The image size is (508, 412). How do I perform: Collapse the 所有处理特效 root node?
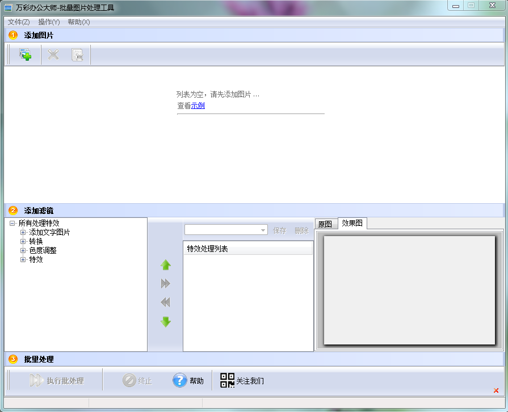pos(12,224)
